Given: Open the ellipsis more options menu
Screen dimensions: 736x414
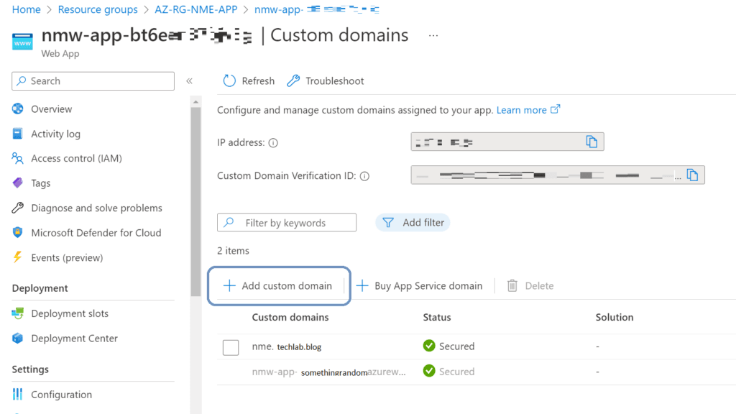Looking at the screenshot, I should (433, 35).
